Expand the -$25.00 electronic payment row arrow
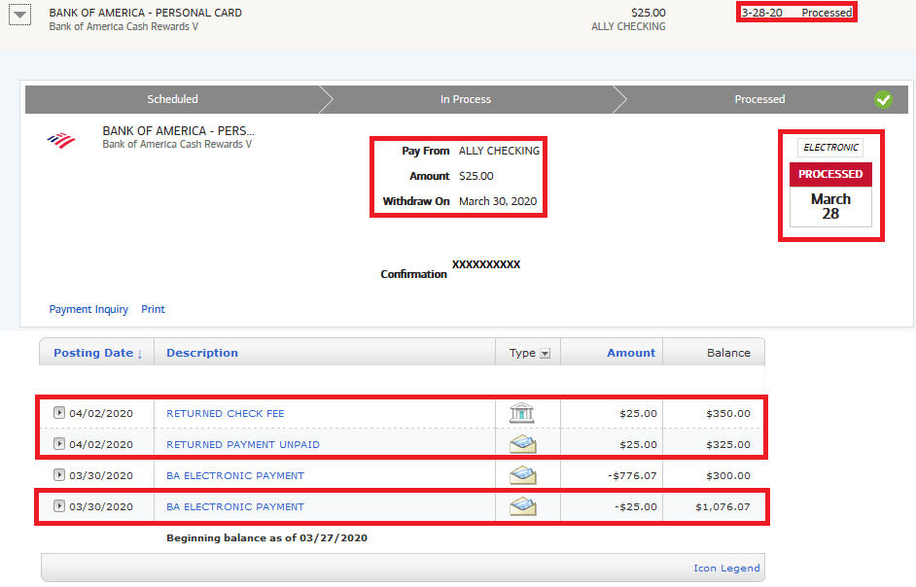The image size is (916, 587). click(x=59, y=505)
